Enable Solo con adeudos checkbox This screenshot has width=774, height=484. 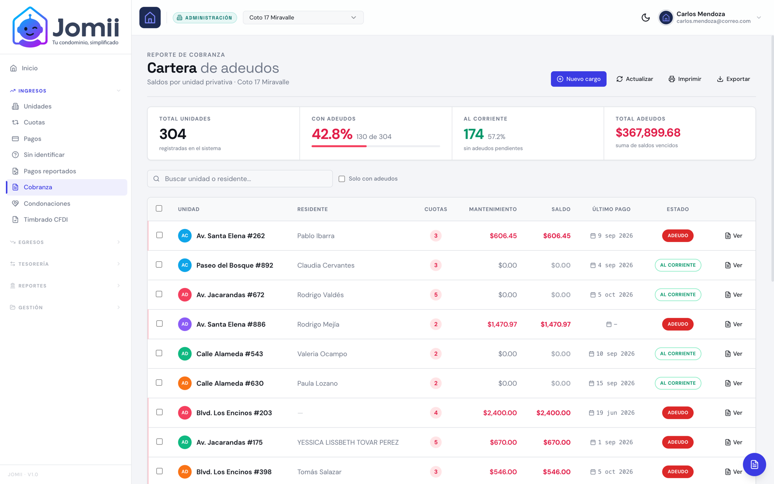click(342, 179)
